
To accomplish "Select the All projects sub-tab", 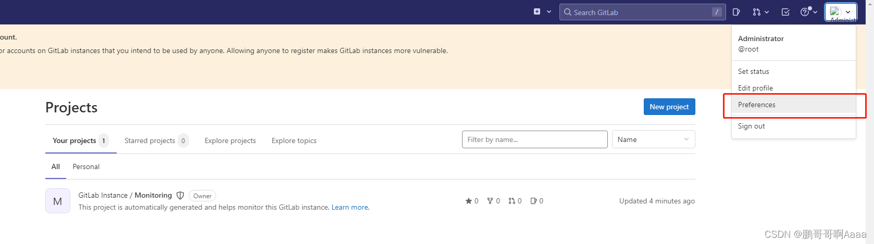I will pyautogui.click(x=56, y=166).
